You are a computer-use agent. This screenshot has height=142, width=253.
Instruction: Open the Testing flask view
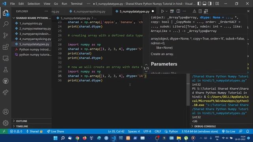coord(6,69)
